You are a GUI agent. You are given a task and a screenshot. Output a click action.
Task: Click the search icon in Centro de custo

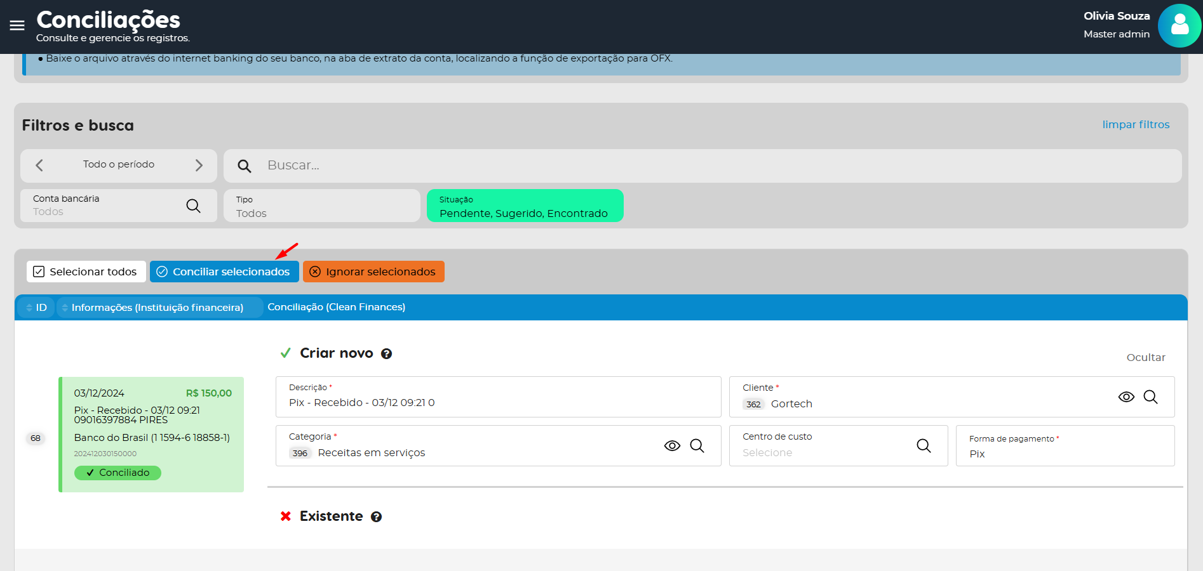[x=924, y=446]
